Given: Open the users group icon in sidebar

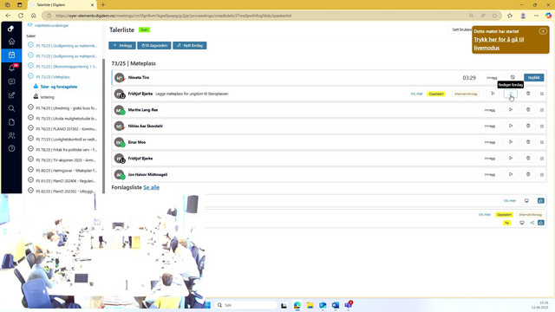Looking at the screenshot, I should [11, 135].
